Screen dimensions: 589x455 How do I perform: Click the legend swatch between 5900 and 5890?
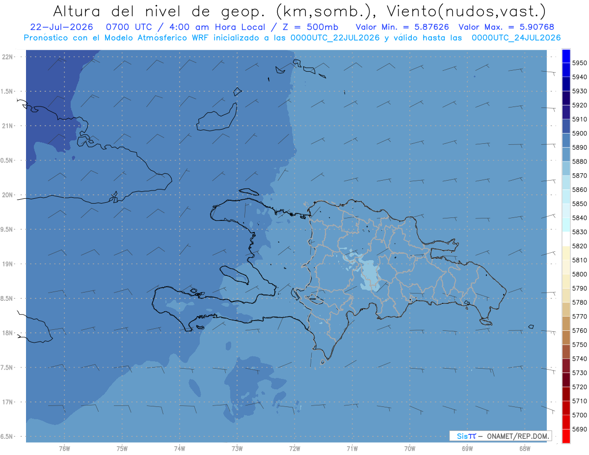pyautogui.click(x=565, y=140)
